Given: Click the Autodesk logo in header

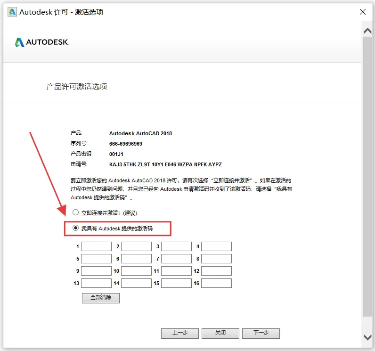Looking at the screenshot, I should pyautogui.click(x=42, y=42).
